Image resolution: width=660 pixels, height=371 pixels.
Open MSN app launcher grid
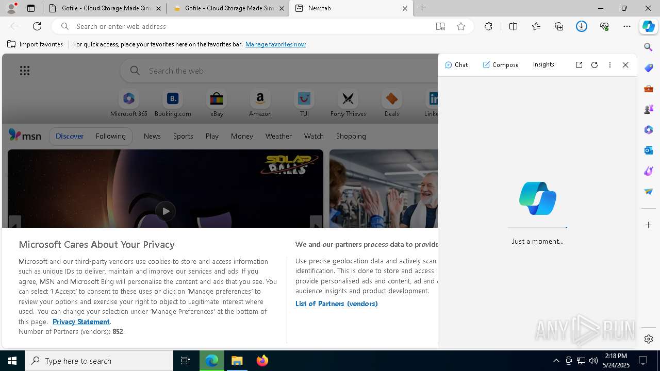[x=25, y=71]
